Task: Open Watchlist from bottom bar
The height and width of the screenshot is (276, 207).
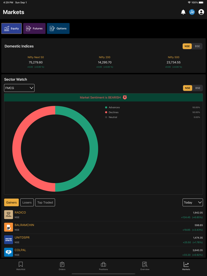Action: (x=21, y=266)
